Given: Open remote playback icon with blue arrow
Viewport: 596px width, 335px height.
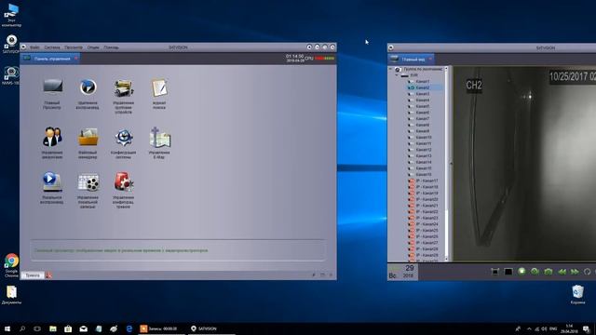Looking at the screenshot, I should [x=88, y=87].
